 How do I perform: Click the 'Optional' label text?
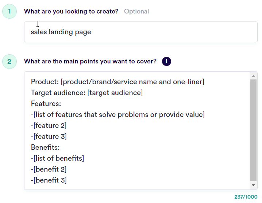click(x=136, y=11)
